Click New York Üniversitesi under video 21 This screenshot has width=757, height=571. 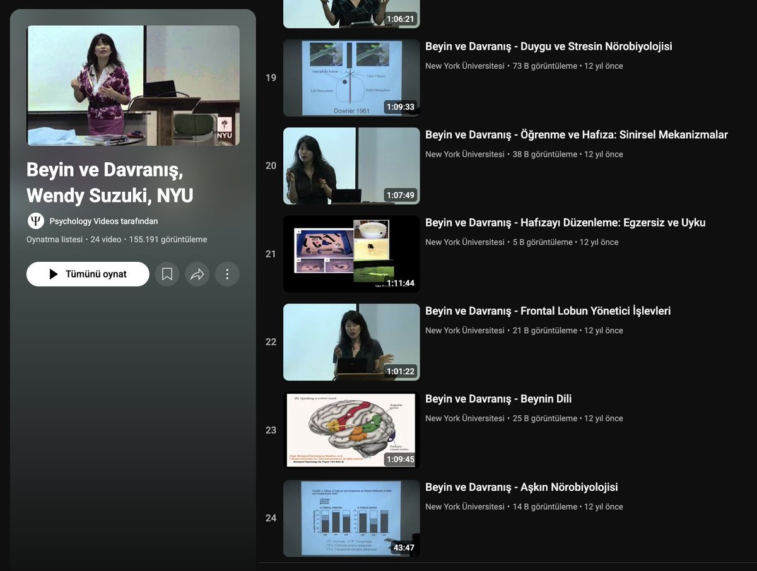pyautogui.click(x=465, y=242)
